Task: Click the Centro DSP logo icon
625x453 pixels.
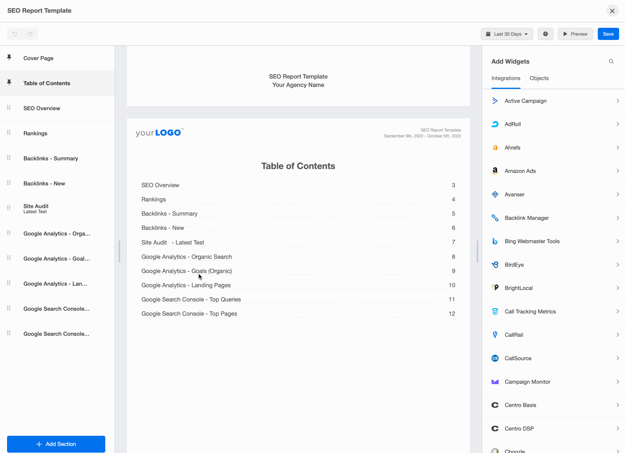Action: [495, 429]
